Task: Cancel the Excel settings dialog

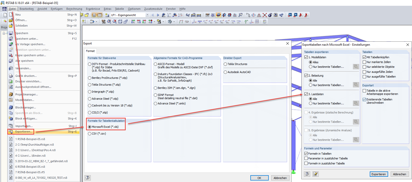Action: coord(399,174)
